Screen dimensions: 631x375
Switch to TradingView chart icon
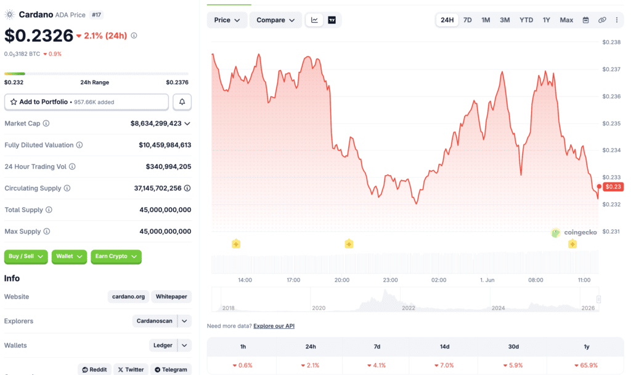pos(332,20)
